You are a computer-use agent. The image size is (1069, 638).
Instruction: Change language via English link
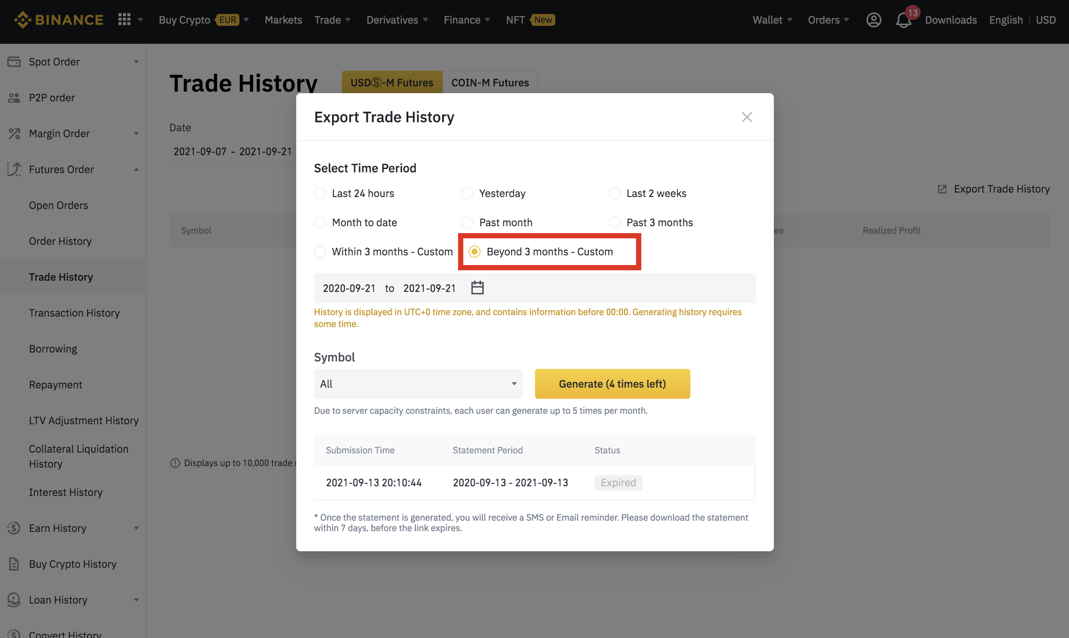[1006, 20]
